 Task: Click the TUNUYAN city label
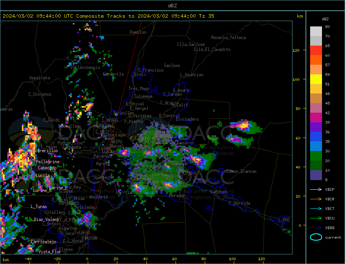click(89, 238)
